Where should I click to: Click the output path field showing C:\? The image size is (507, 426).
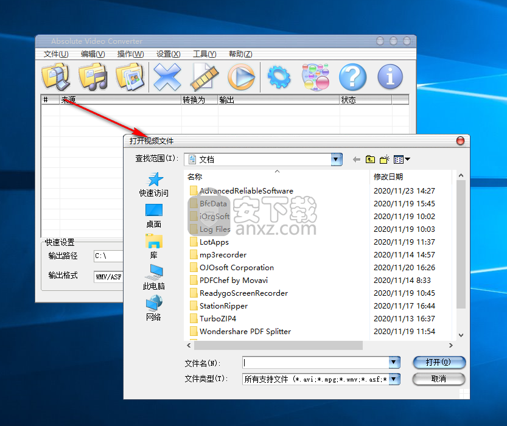tap(108, 256)
